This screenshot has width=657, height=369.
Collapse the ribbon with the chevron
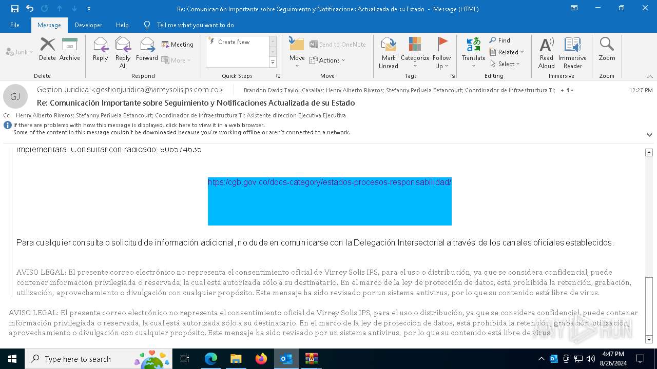pos(649,76)
